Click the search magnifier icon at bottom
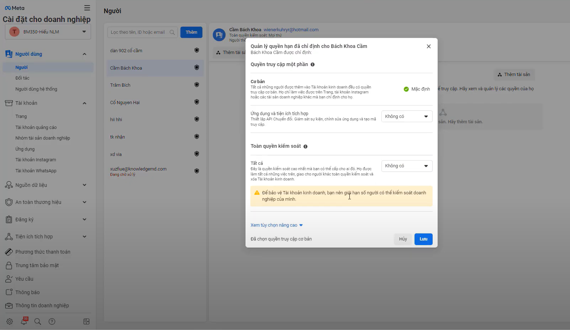570x330 pixels. [38, 321]
